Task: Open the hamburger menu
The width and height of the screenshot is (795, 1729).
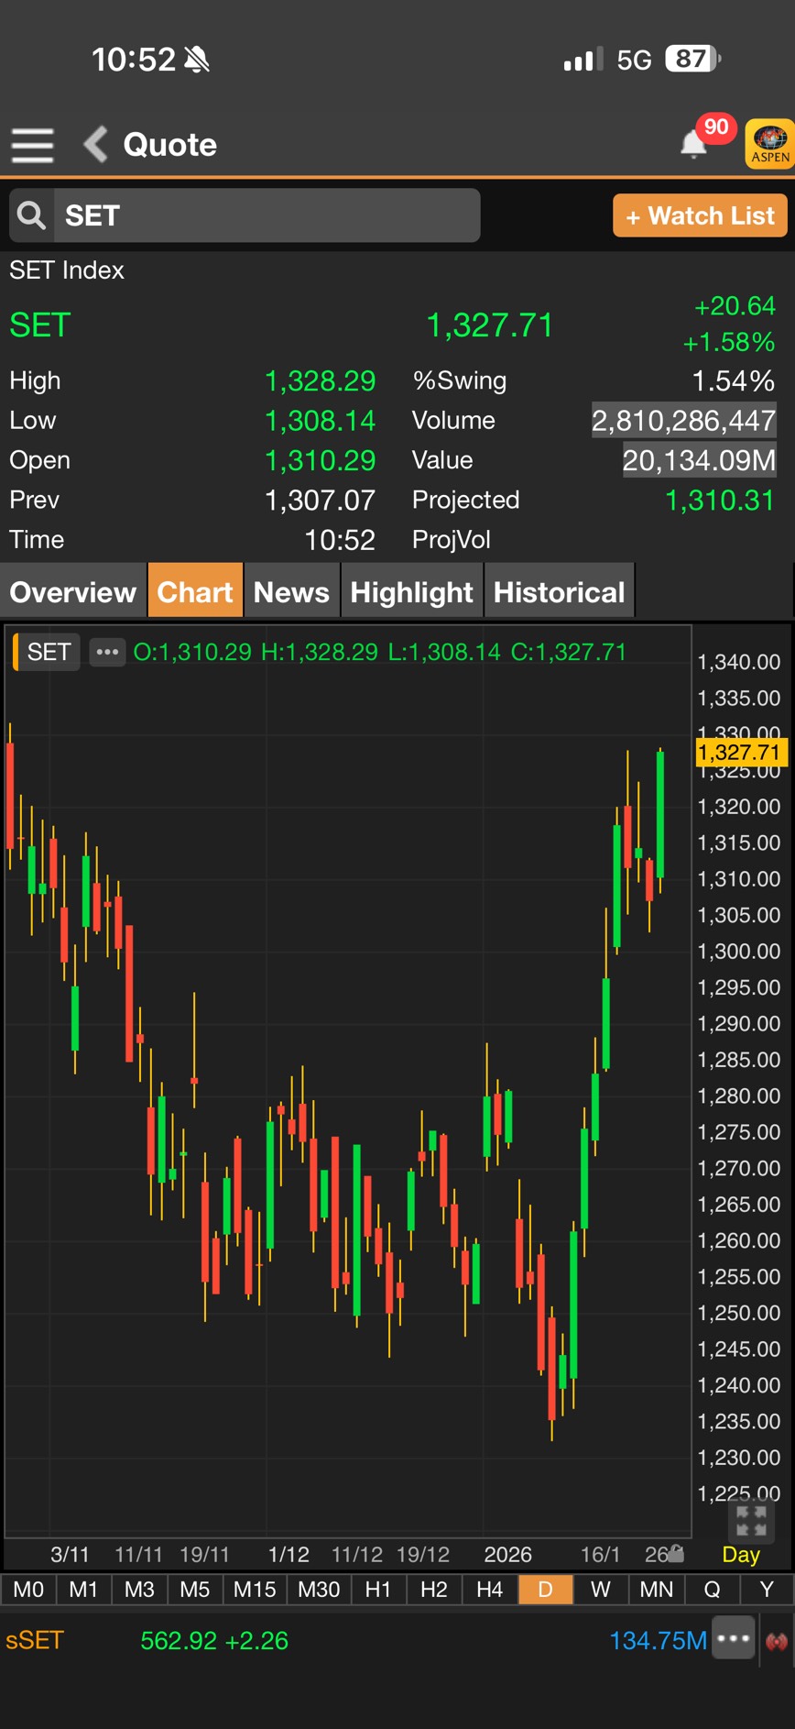Action: tap(32, 145)
